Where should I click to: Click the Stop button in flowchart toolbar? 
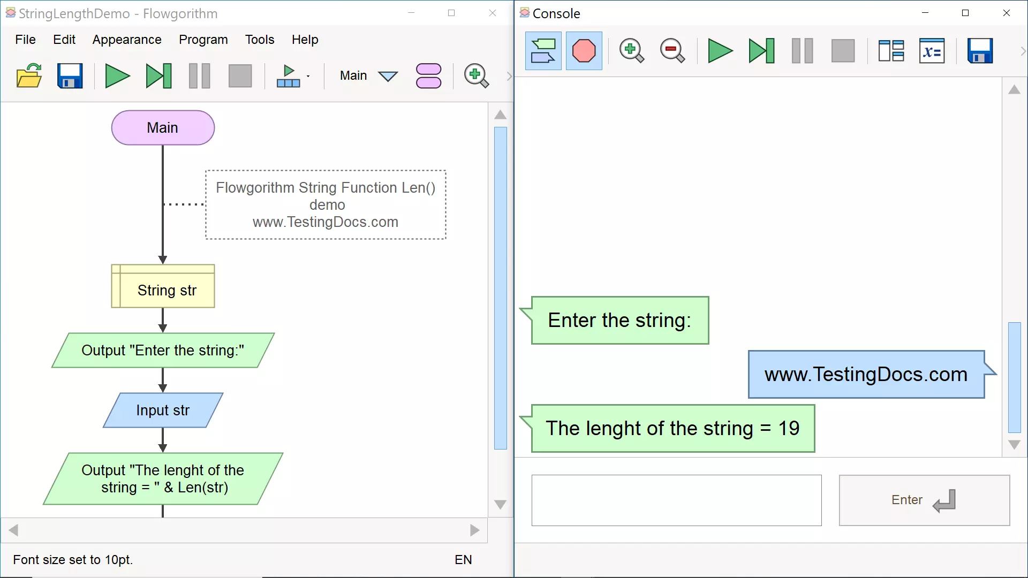point(240,75)
